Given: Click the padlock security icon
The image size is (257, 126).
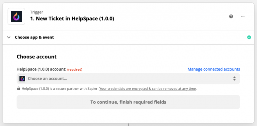Looking at the screenshot, I should tap(18, 88).
